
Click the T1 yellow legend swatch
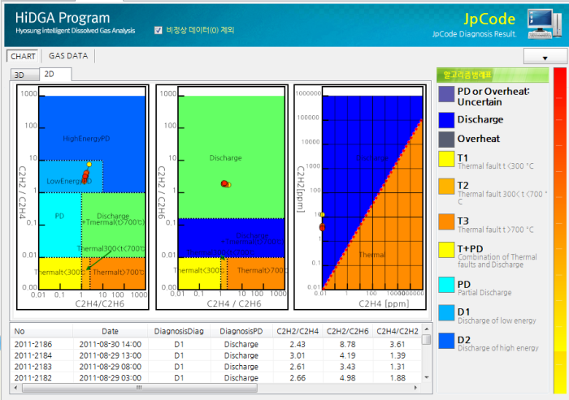point(446,159)
